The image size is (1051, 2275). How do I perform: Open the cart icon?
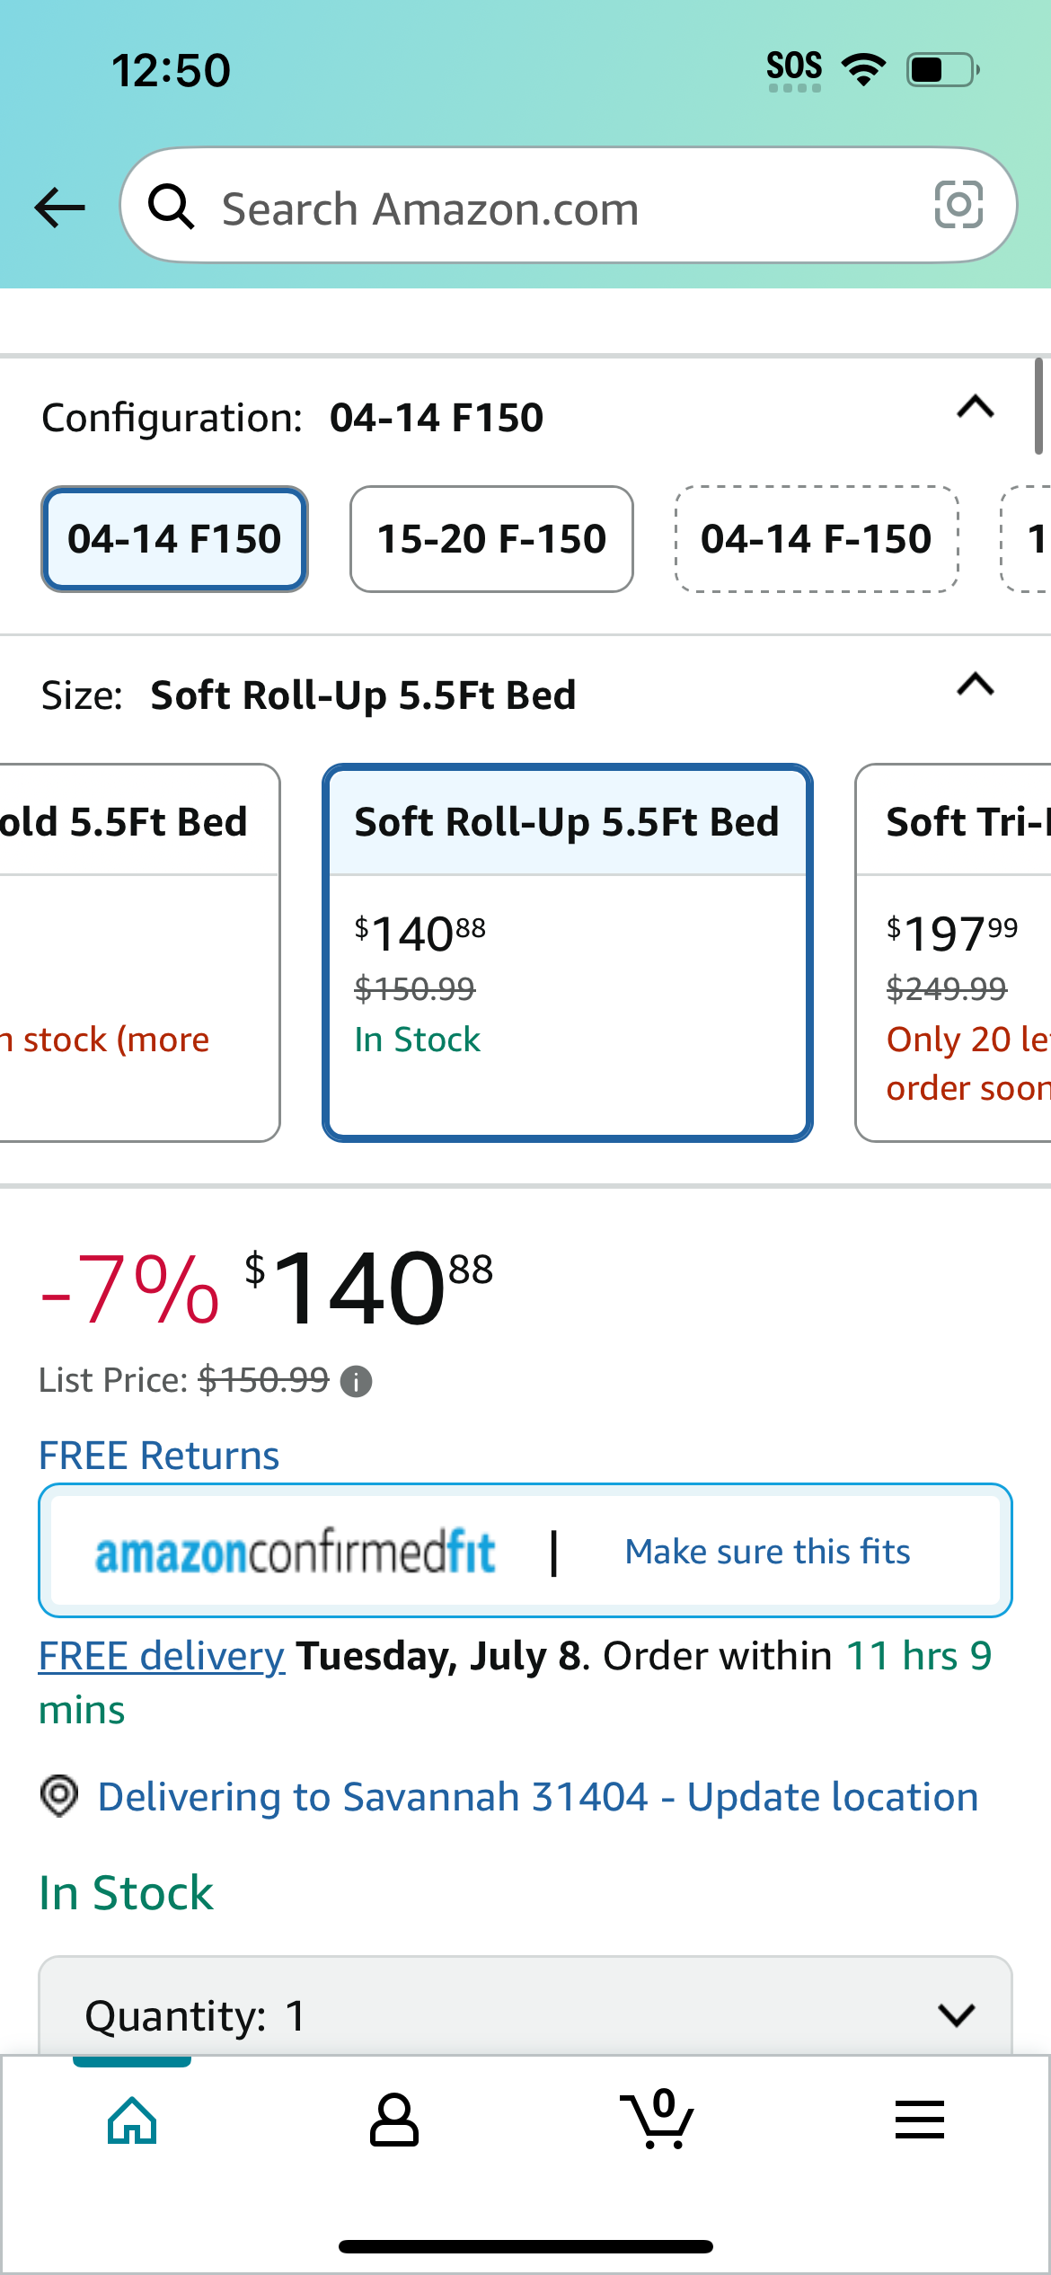point(657,2120)
